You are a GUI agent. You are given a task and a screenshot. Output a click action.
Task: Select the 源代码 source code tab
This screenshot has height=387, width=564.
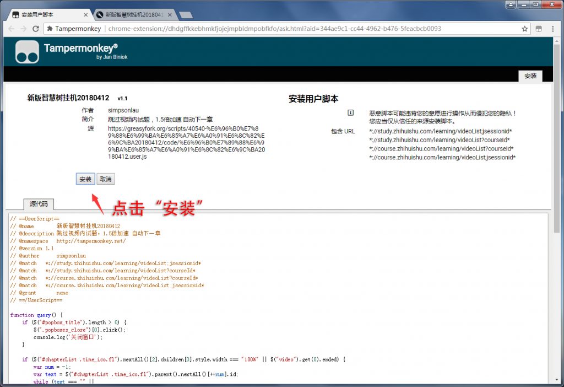coord(38,203)
